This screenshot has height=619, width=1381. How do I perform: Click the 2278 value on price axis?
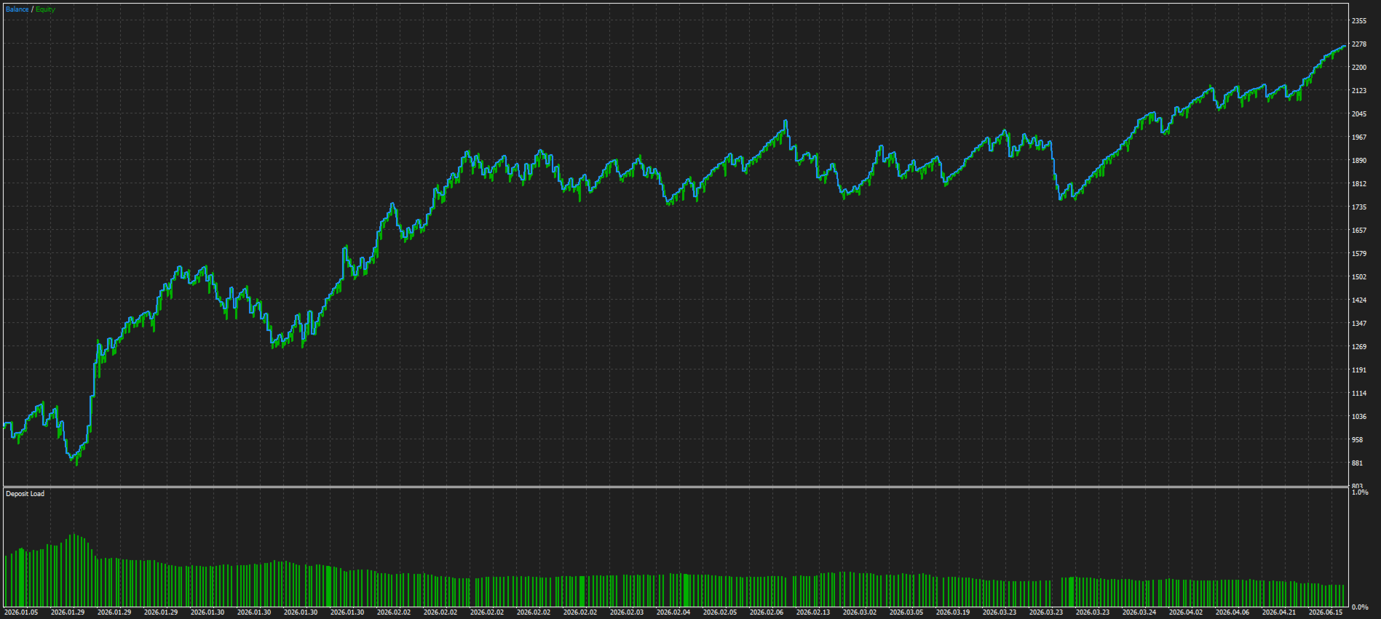[1358, 44]
